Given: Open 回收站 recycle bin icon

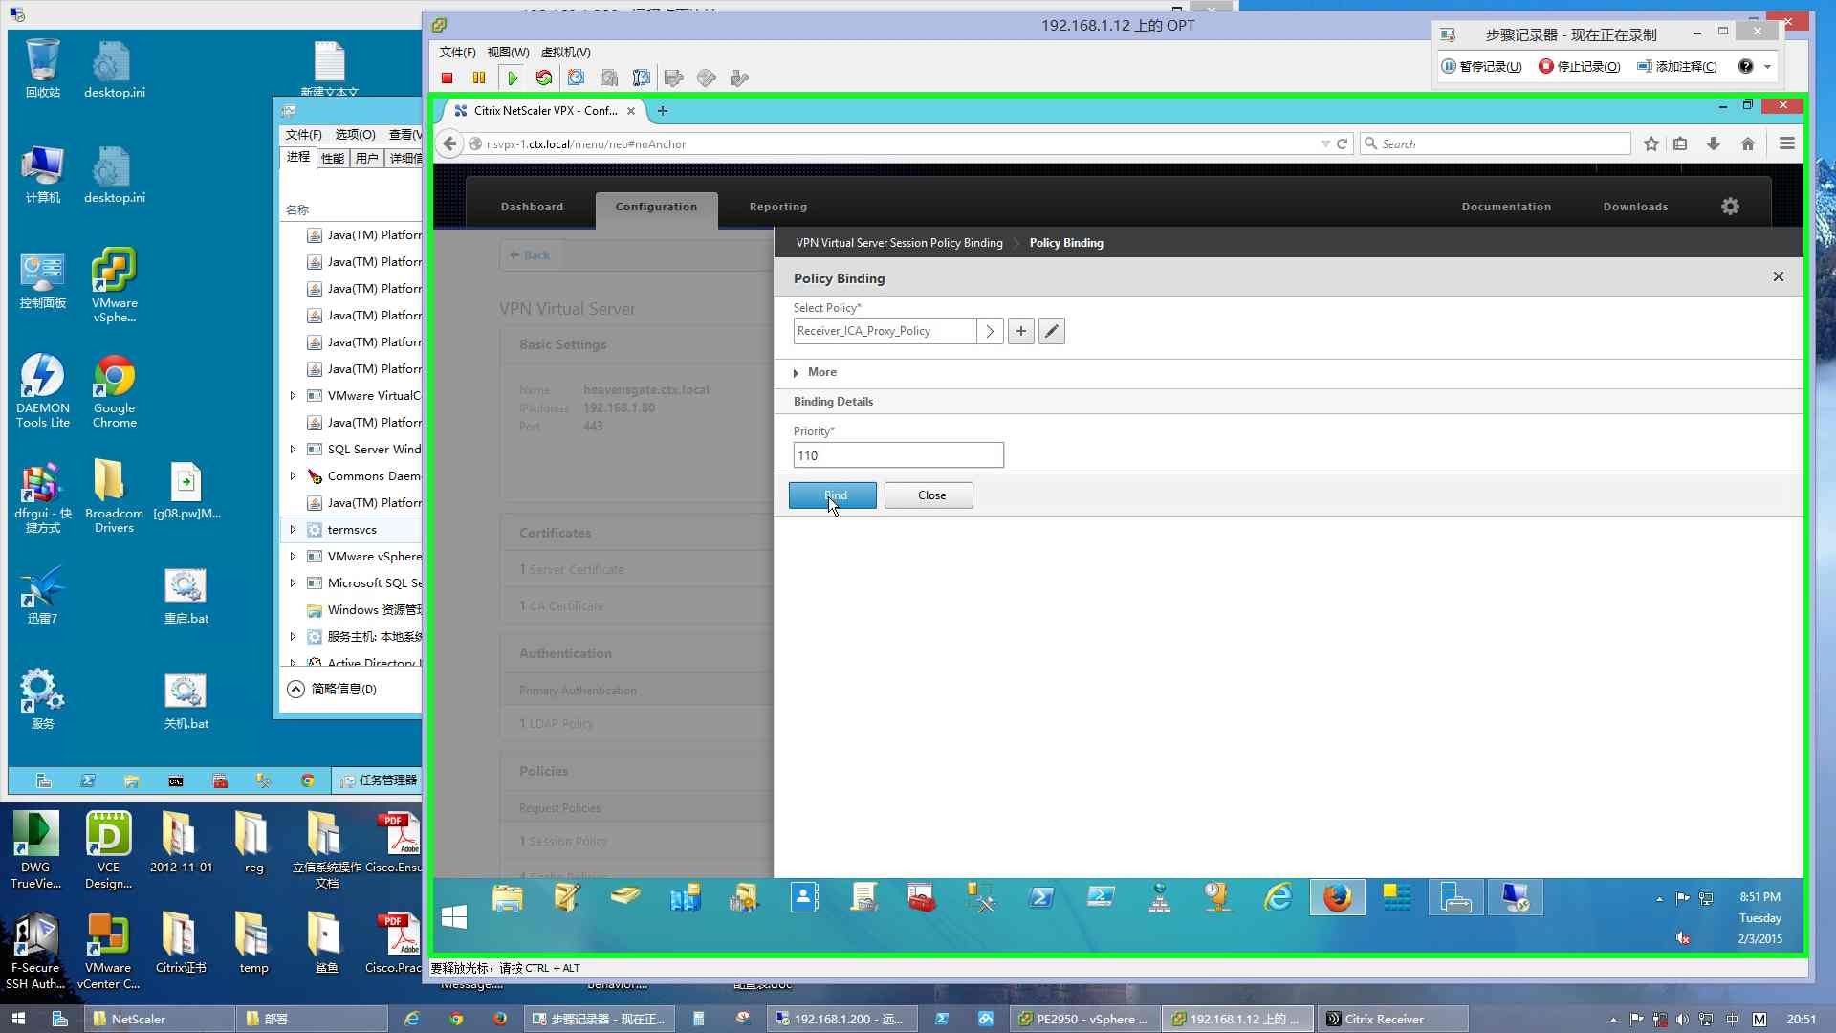Looking at the screenshot, I should pos(42,69).
